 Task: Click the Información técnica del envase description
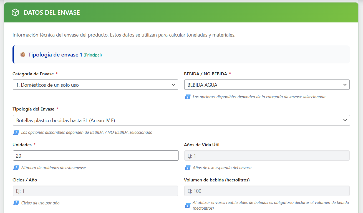pos(124,35)
